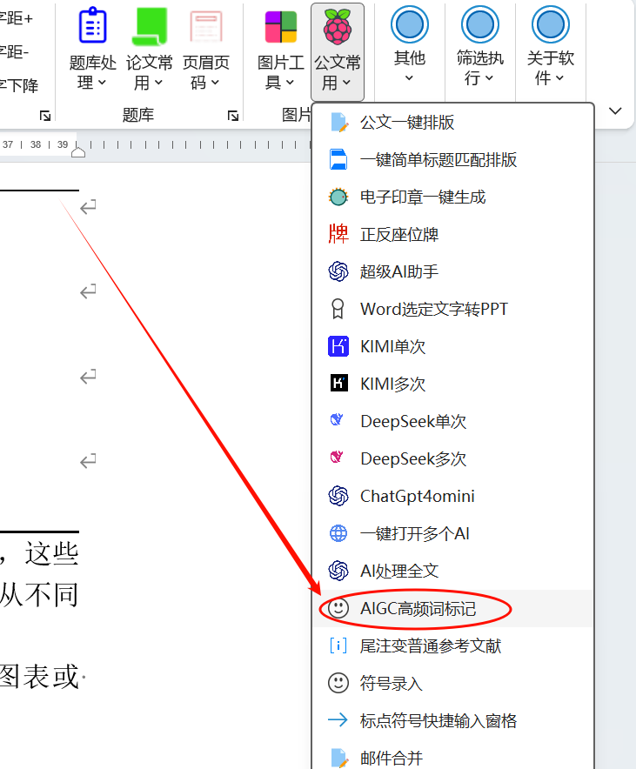Choose 尾注变普通参考文献 menu item
The height and width of the screenshot is (769, 636).
point(452,645)
